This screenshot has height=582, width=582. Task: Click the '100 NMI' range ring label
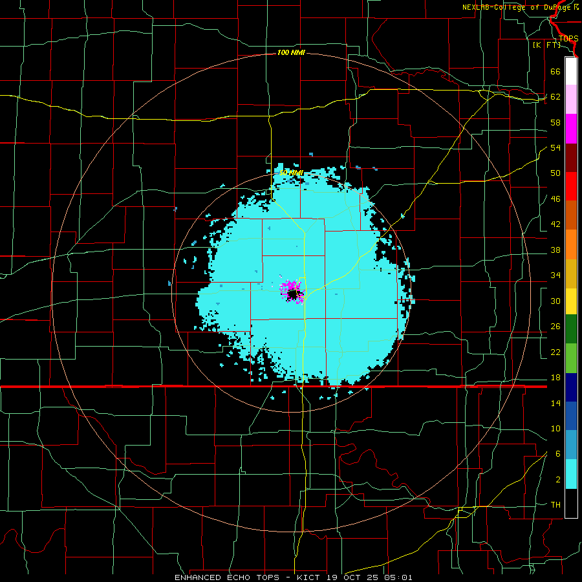(x=291, y=53)
